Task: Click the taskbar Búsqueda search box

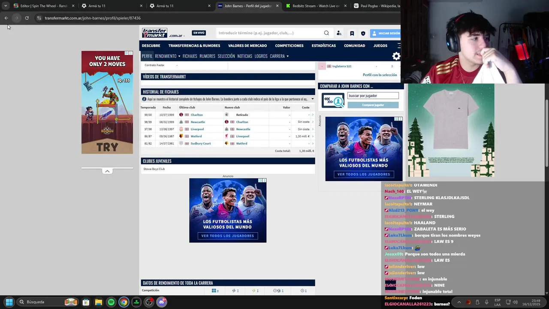Action: pos(48,302)
